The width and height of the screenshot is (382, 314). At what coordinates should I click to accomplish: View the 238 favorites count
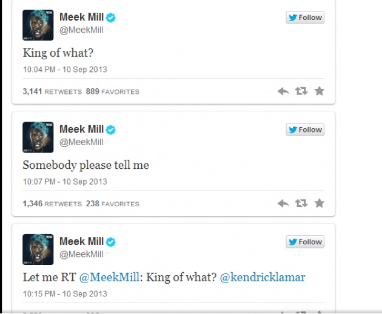(113, 204)
